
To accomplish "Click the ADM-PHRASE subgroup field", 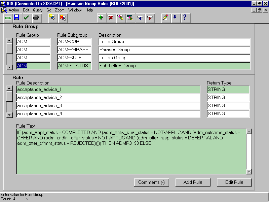I will click(x=74, y=50).
